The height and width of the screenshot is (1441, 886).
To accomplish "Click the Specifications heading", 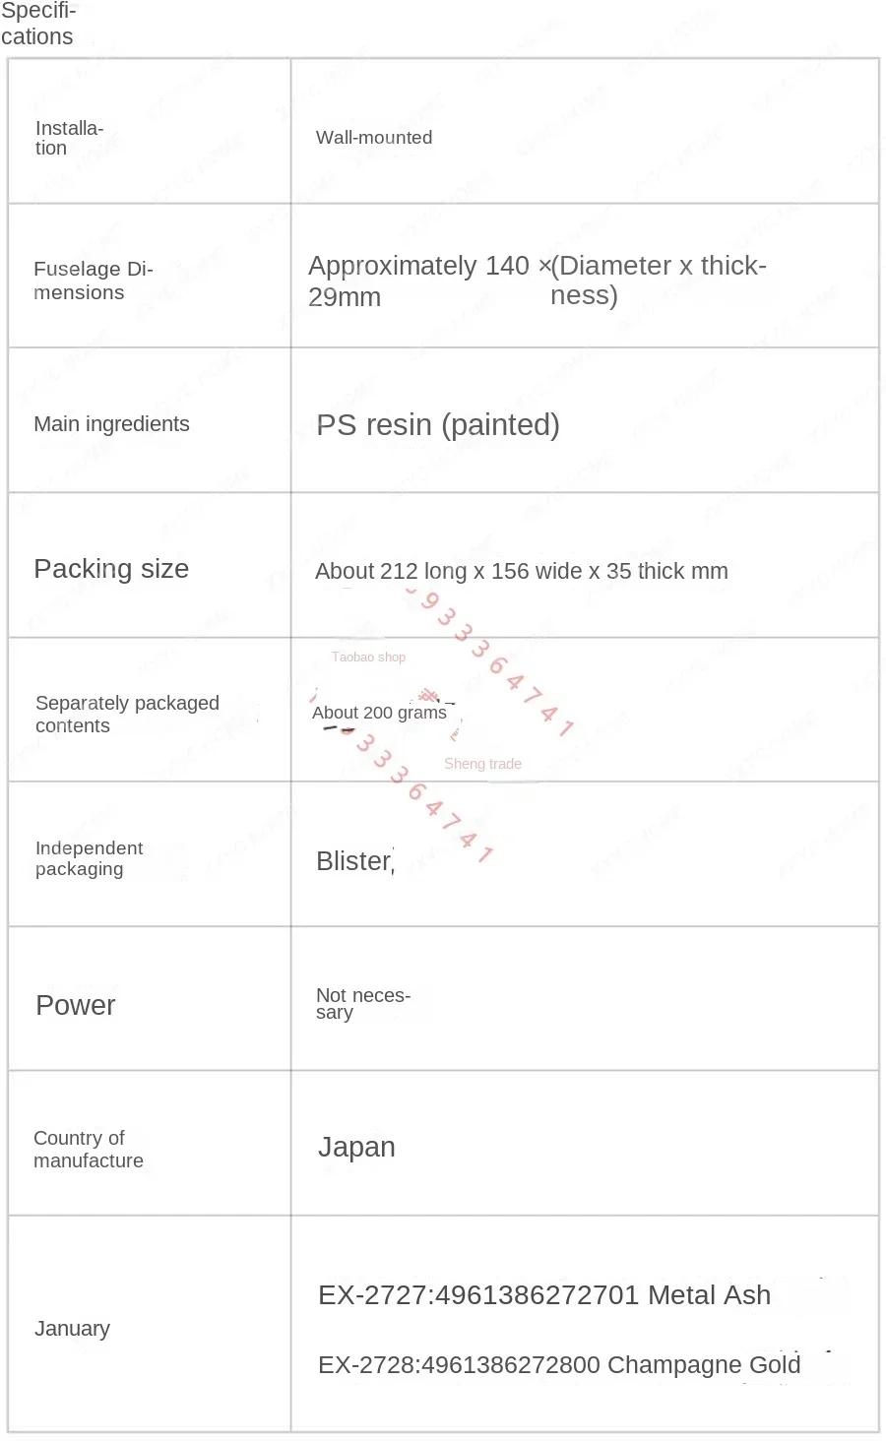I will [37, 25].
